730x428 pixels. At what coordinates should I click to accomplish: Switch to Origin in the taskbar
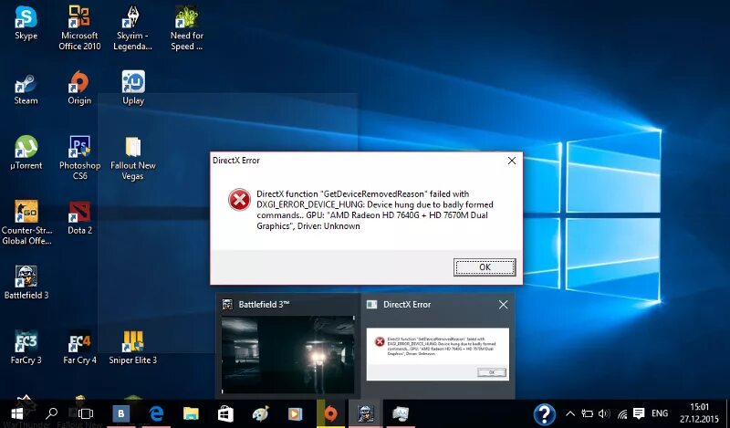(330, 413)
